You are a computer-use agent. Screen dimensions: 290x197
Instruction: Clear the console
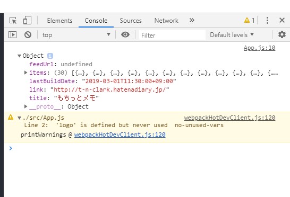(28, 34)
